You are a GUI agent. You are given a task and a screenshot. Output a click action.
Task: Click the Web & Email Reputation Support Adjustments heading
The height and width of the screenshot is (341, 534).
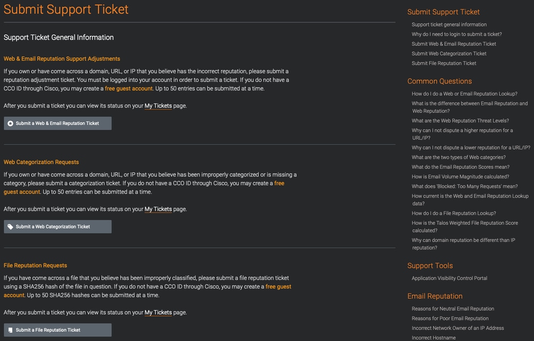point(62,59)
